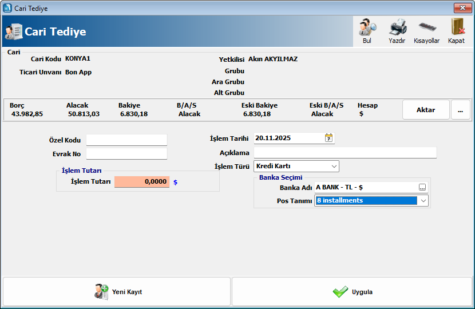This screenshot has width=475, height=309.
Task: Click the İşlem Tarihi date field
Action: coord(288,138)
